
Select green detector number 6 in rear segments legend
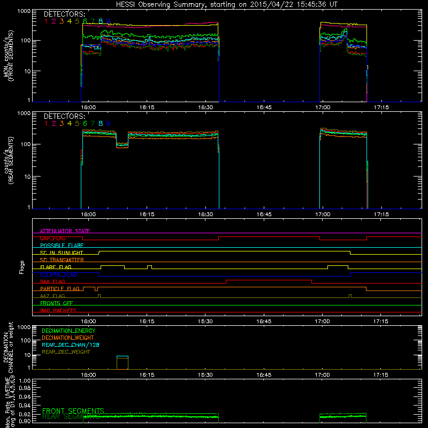[x=85, y=124]
